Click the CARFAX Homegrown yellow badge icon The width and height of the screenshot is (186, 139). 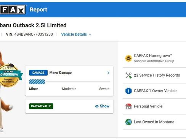pyautogui.click(x=128, y=58)
